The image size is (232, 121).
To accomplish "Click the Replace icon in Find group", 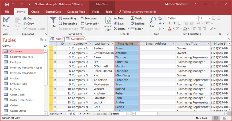I will [x=160, y=18].
